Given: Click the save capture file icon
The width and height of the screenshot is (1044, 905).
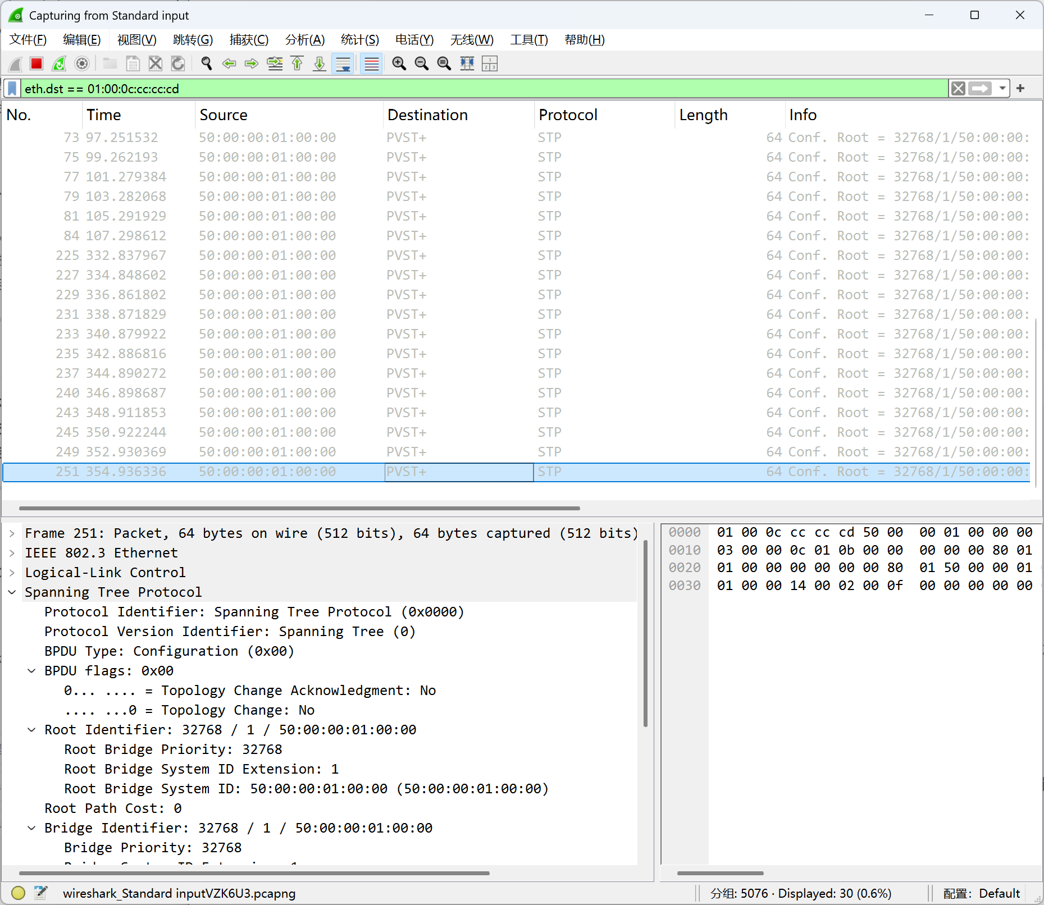Looking at the screenshot, I should coord(133,64).
